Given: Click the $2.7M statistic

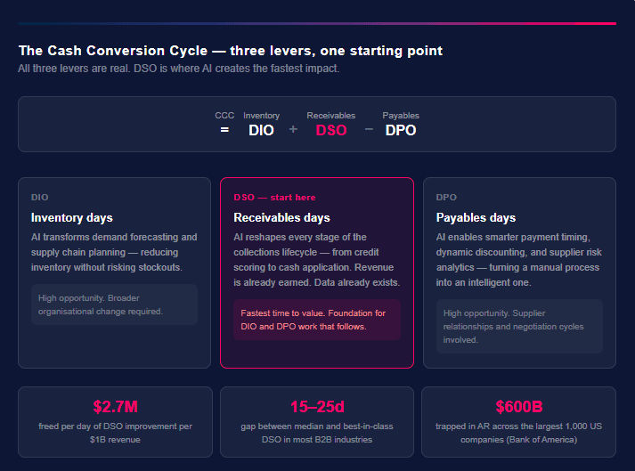Looking at the screenshot, I should [x=115, y=407].
